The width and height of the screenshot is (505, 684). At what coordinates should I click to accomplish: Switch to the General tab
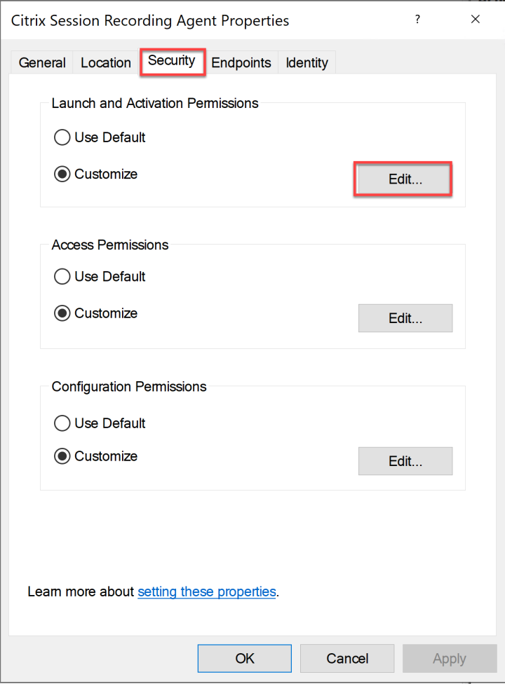point(42,63)
